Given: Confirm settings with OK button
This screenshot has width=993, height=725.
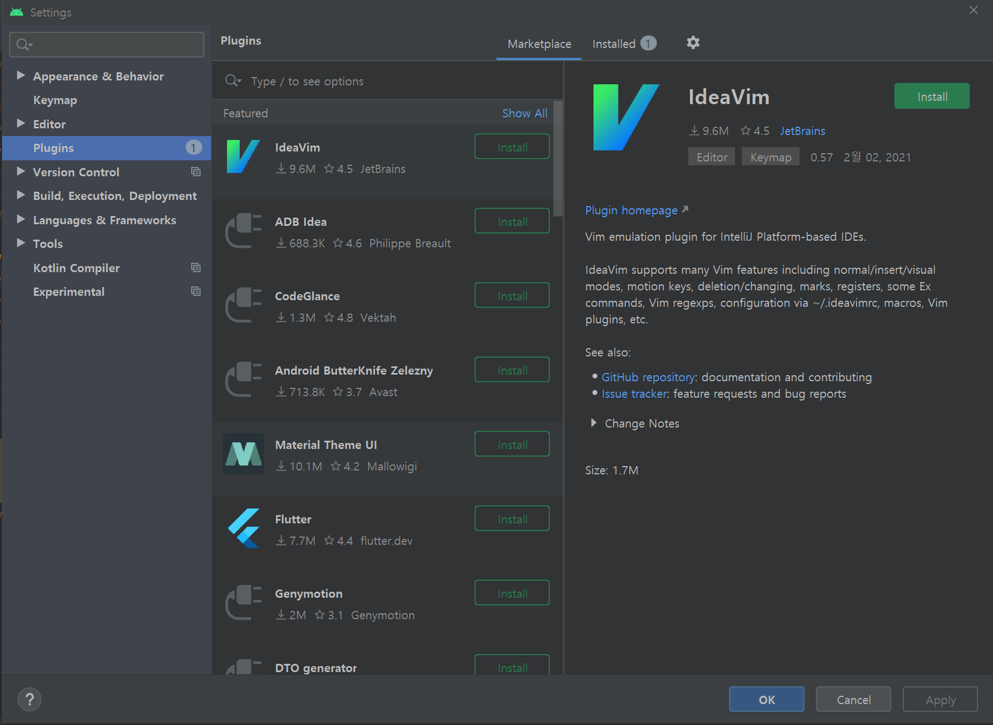Looking at the screenshot, I should [x=767, y=700].
